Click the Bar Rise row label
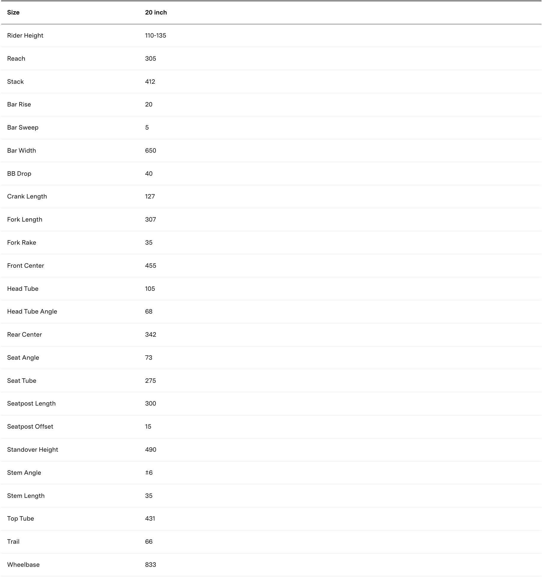Screen dimensions: 543x578 19,104
